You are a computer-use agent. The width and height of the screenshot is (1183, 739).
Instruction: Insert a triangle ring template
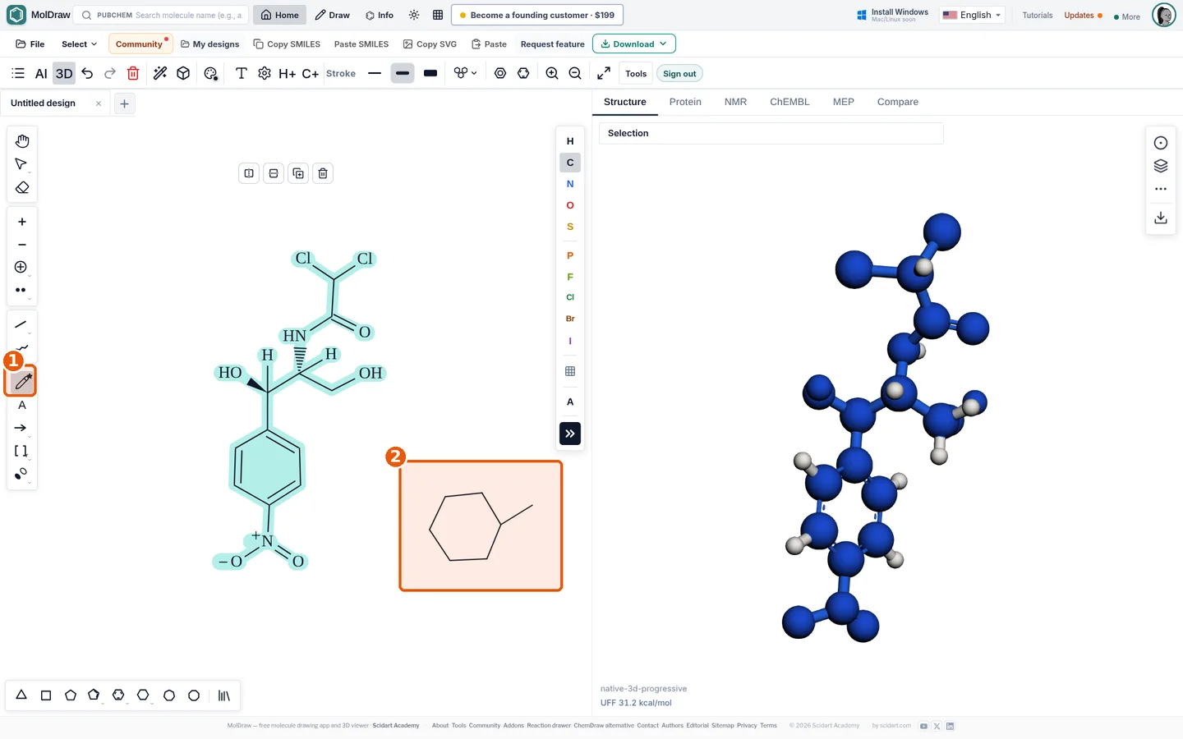pos(21,695)
